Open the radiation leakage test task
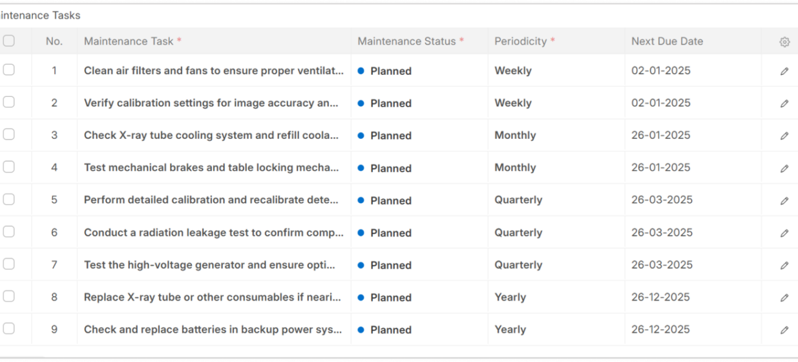Image resolution: width=798 pixels, height=362 pixels. click(213, 233)
